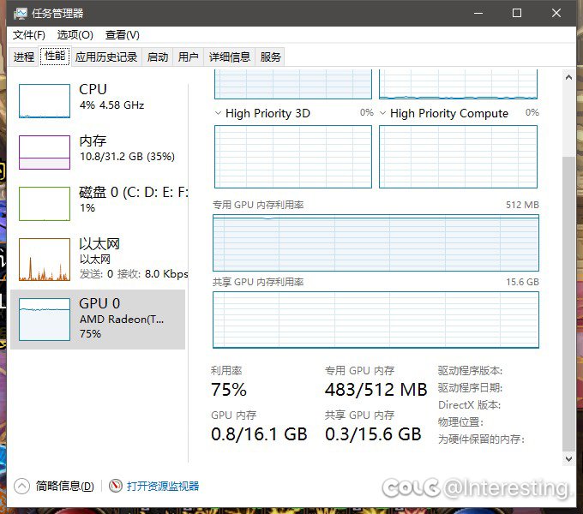Image resolution: width=583 pixels, height=514 pixels.
Task: Open the 文件(F) menu
Action: click(29, 35)
